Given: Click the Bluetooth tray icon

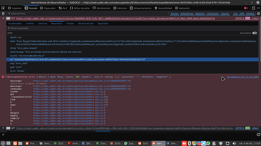Looking at the screenshot, I should (x=190, y=143).
